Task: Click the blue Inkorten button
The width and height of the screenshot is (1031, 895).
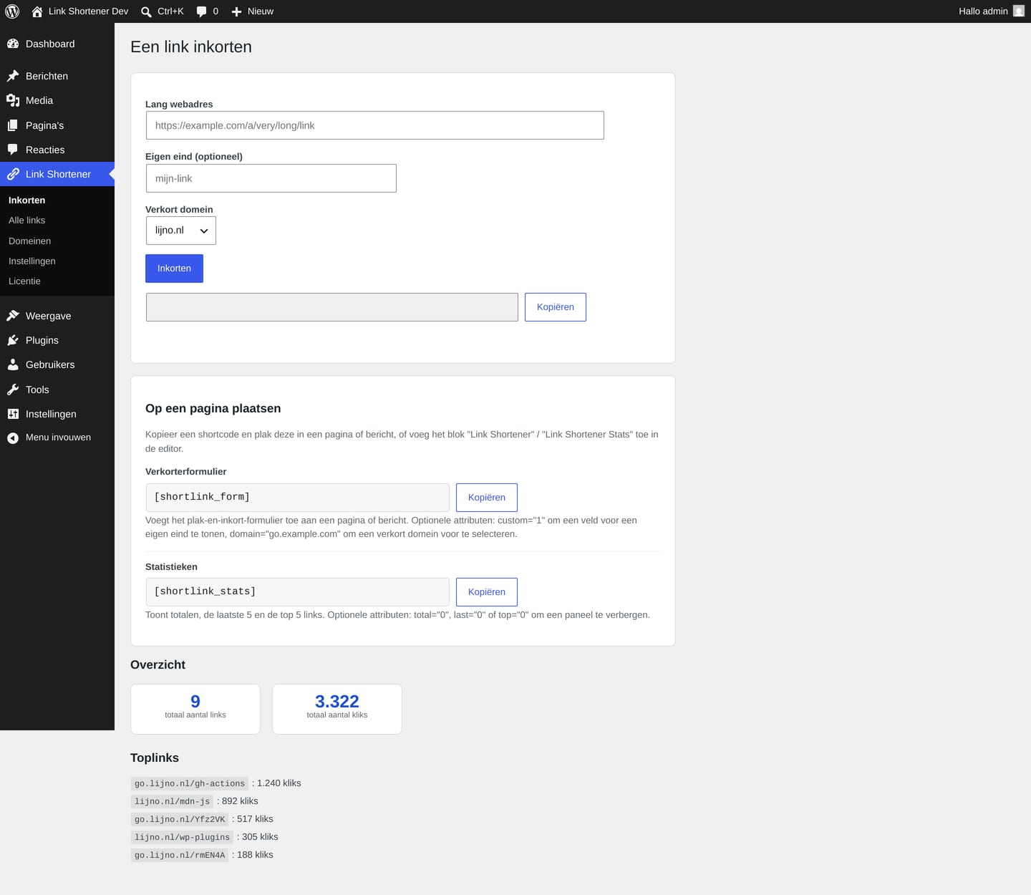Action: [x=174, y=268]
